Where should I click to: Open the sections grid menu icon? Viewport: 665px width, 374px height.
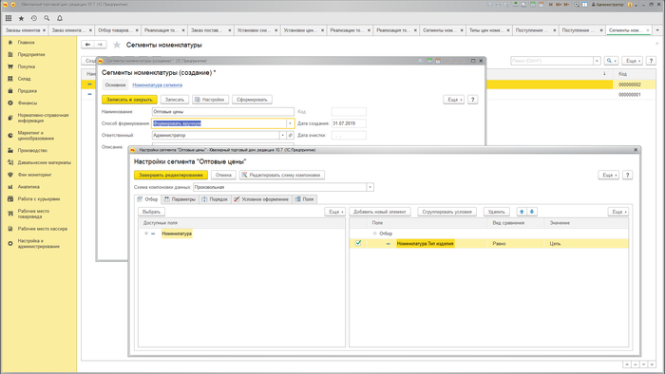[9, 18]
